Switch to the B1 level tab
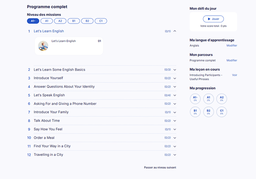This screenshot has width=256, height=179. pyautogui.click(x=74, y=21)
